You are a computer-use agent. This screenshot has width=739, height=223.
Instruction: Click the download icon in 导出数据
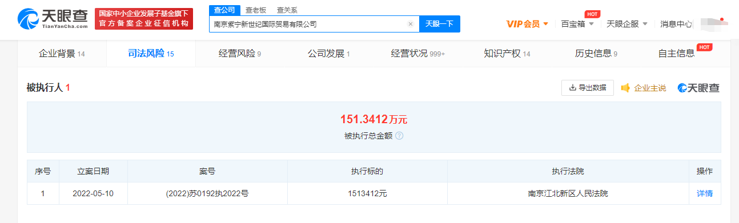coord(573,88)
